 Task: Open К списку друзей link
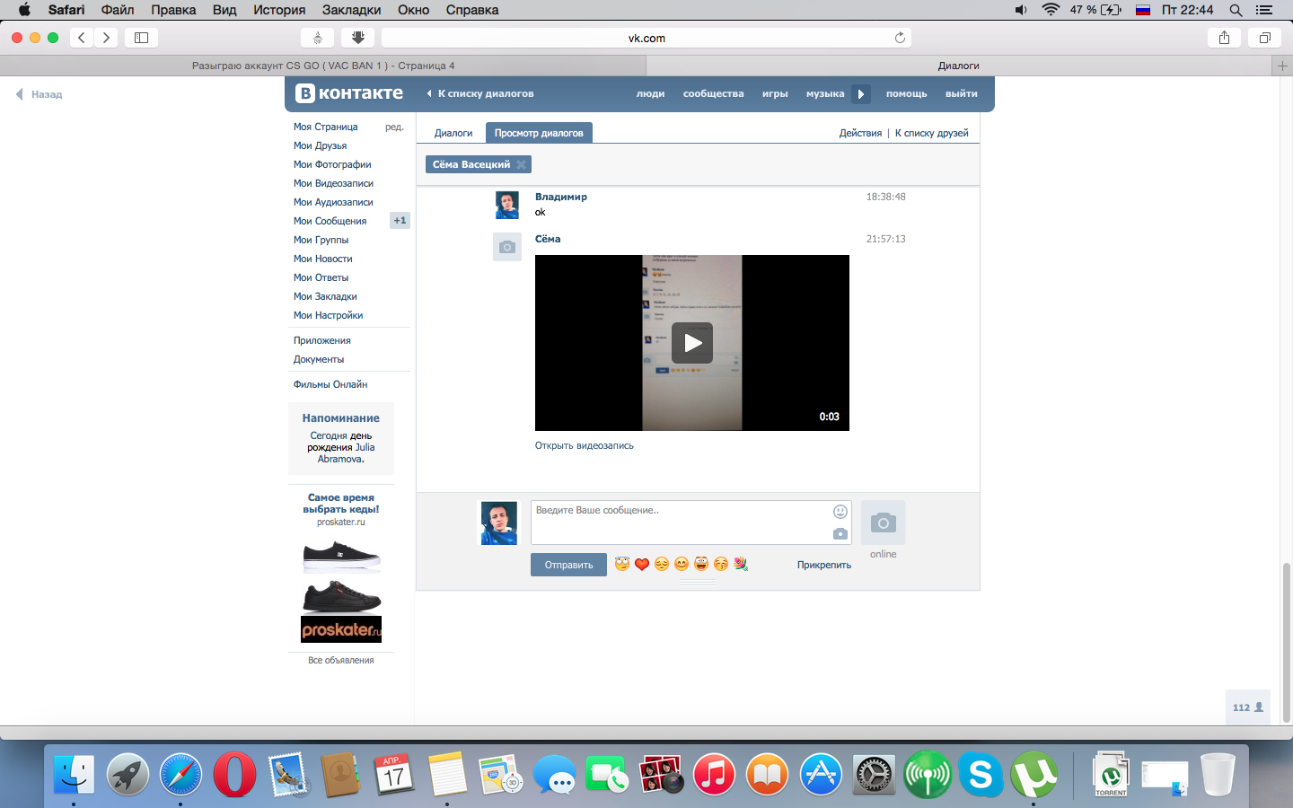pos(932,133)
